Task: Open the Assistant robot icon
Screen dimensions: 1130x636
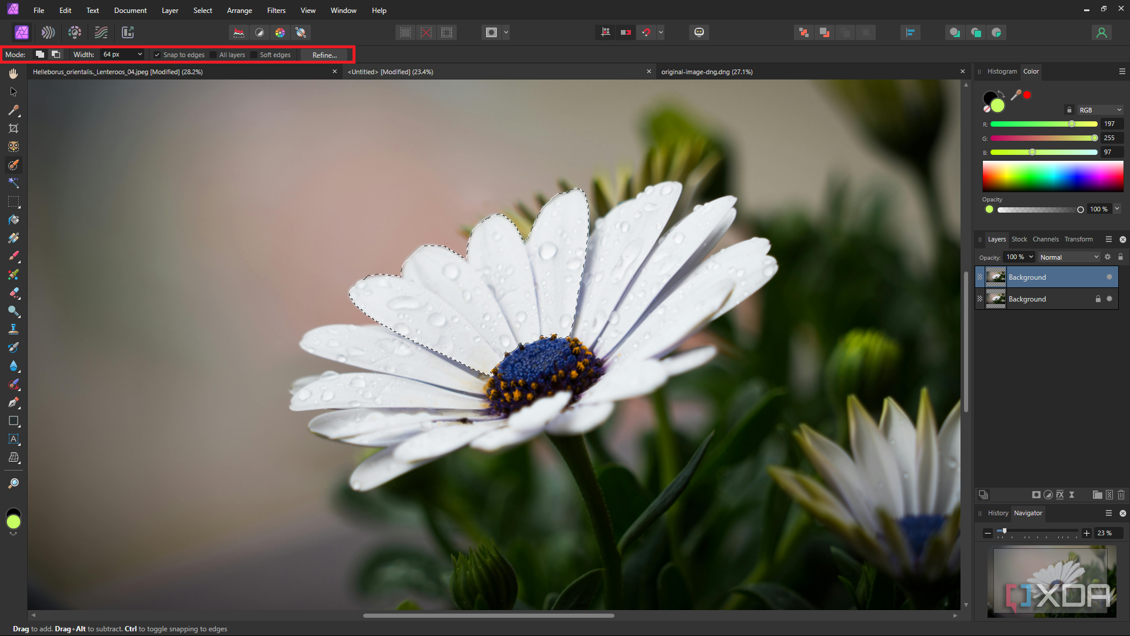Action: [699, 32]
